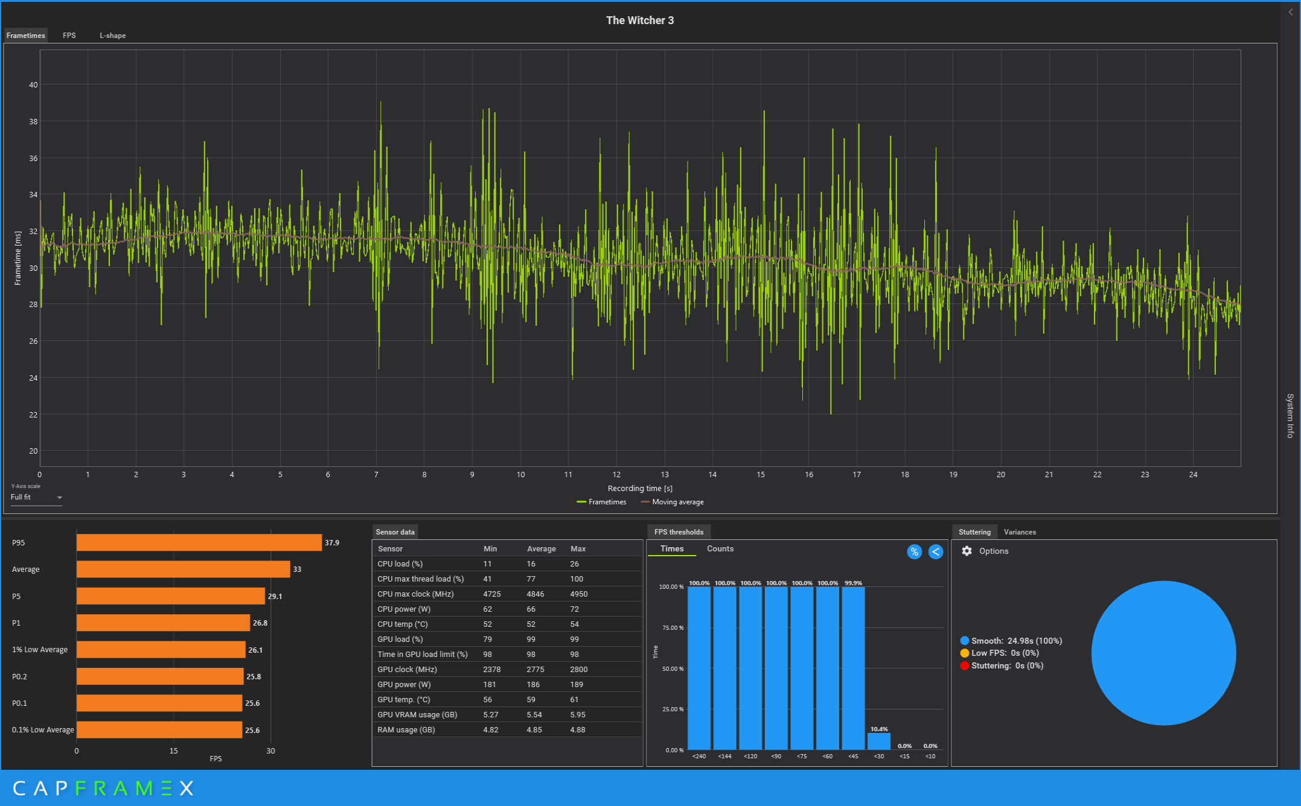
Task: Switch FPS thresholds view to Counts
Action: [x=720, y=548]
